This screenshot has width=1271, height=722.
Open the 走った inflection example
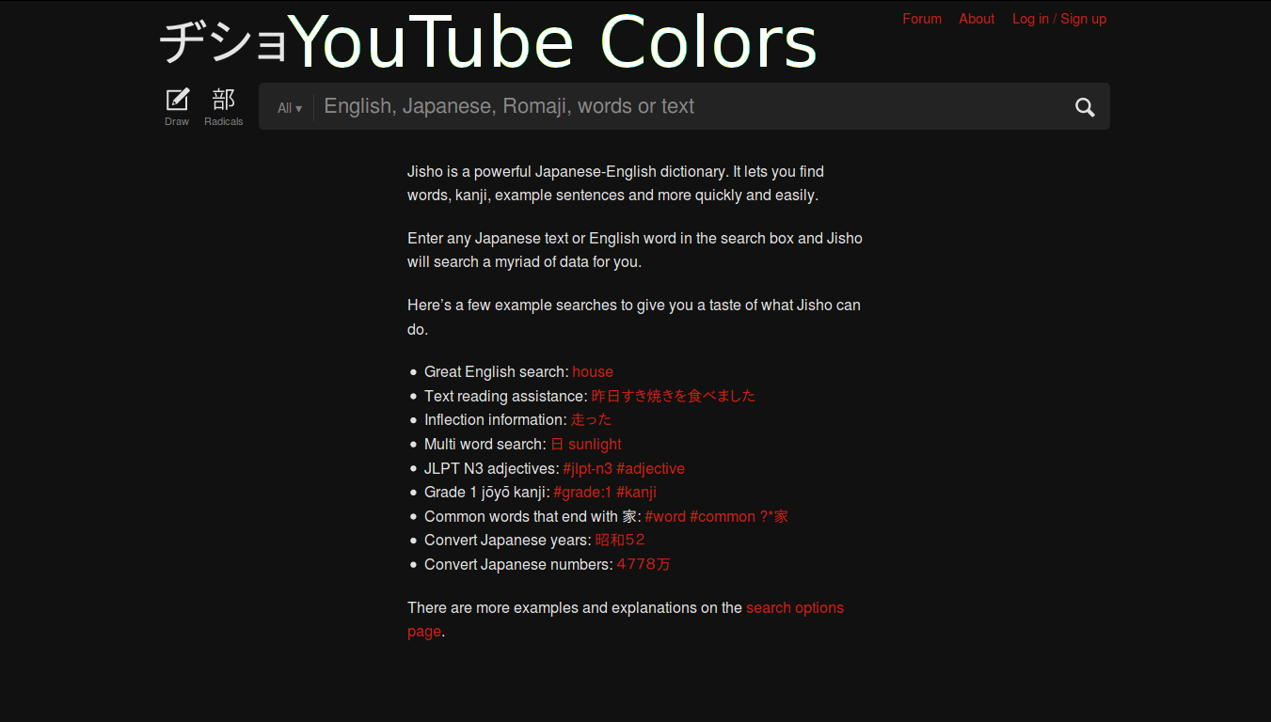(591, 420)
